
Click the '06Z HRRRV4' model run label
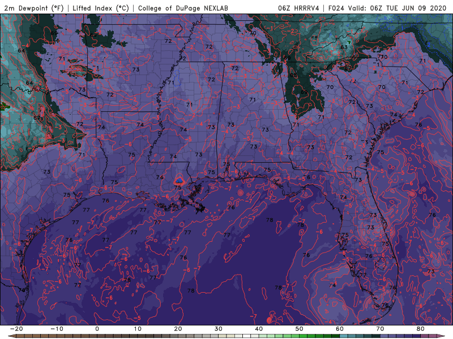coord(298,8)
